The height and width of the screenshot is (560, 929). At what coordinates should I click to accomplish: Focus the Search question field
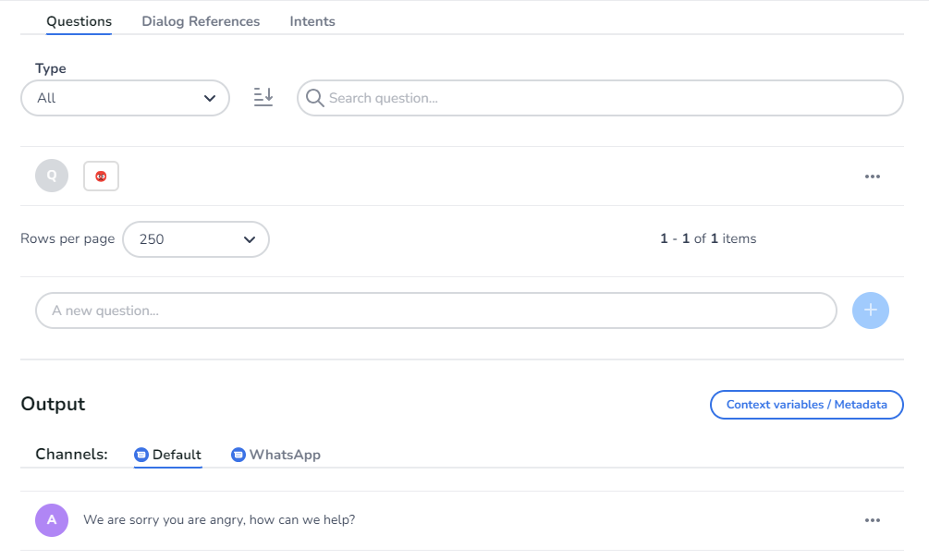point(610,98)
